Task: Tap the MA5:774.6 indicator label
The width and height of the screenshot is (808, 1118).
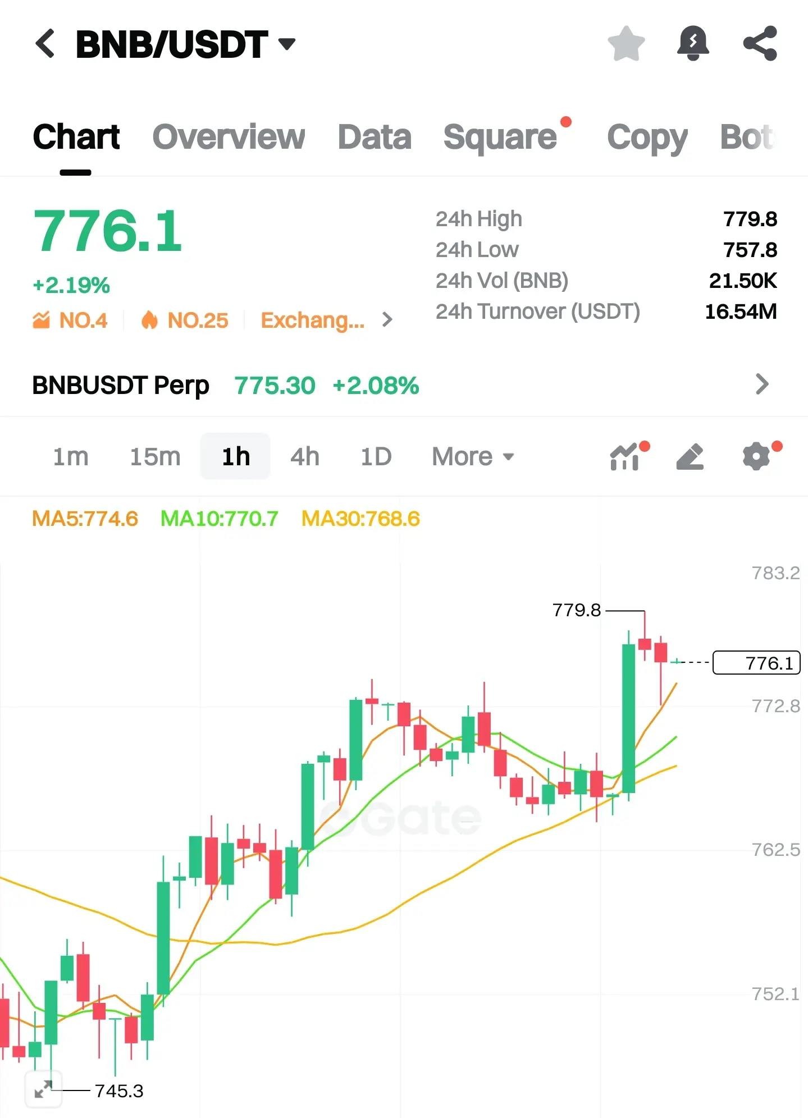Action: click(x=85, y=519)
